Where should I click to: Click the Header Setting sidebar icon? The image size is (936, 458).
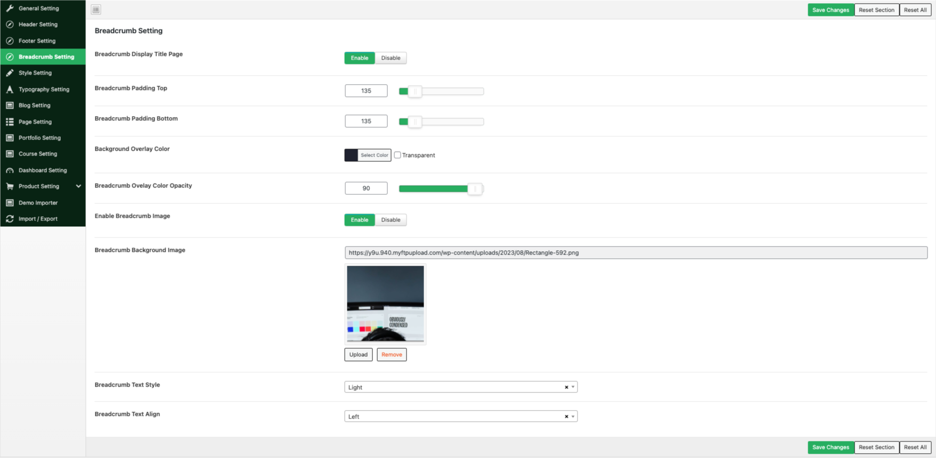coord(10,24)
